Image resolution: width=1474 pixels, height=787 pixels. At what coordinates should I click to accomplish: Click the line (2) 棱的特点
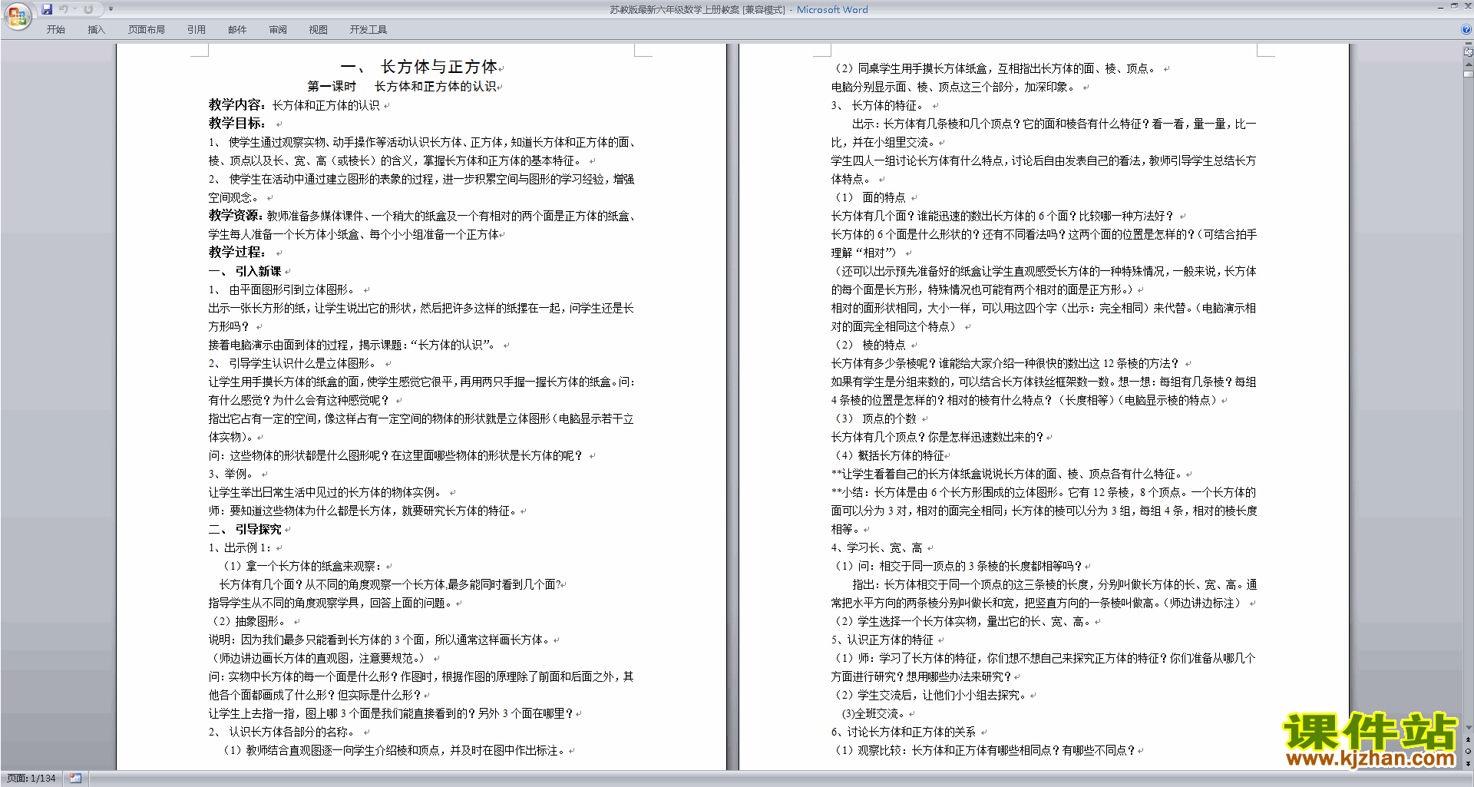click(871, 345)
